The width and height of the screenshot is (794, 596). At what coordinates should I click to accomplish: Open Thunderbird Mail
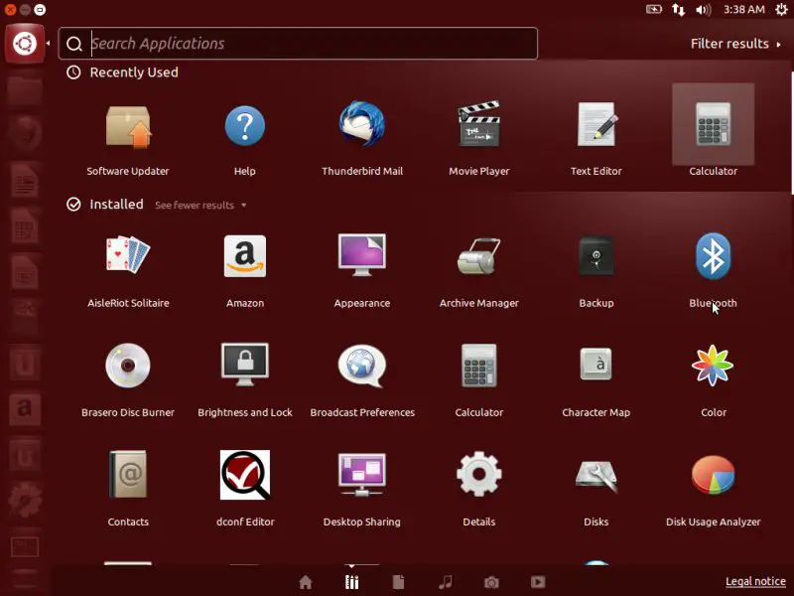361,125
